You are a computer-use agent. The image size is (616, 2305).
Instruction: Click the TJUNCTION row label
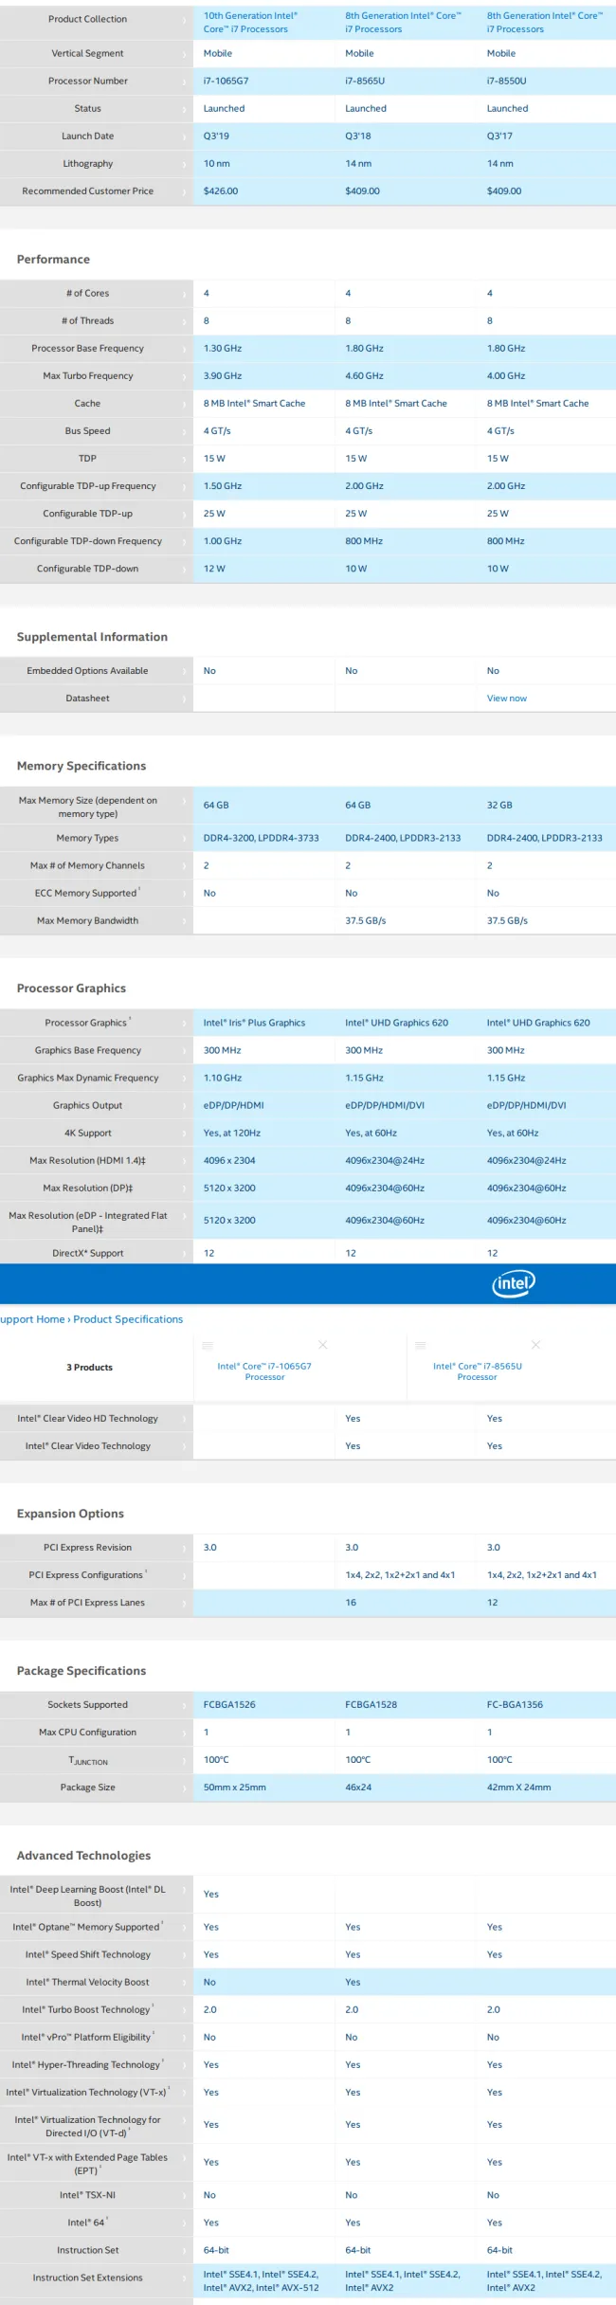(x=87, y=1760)
